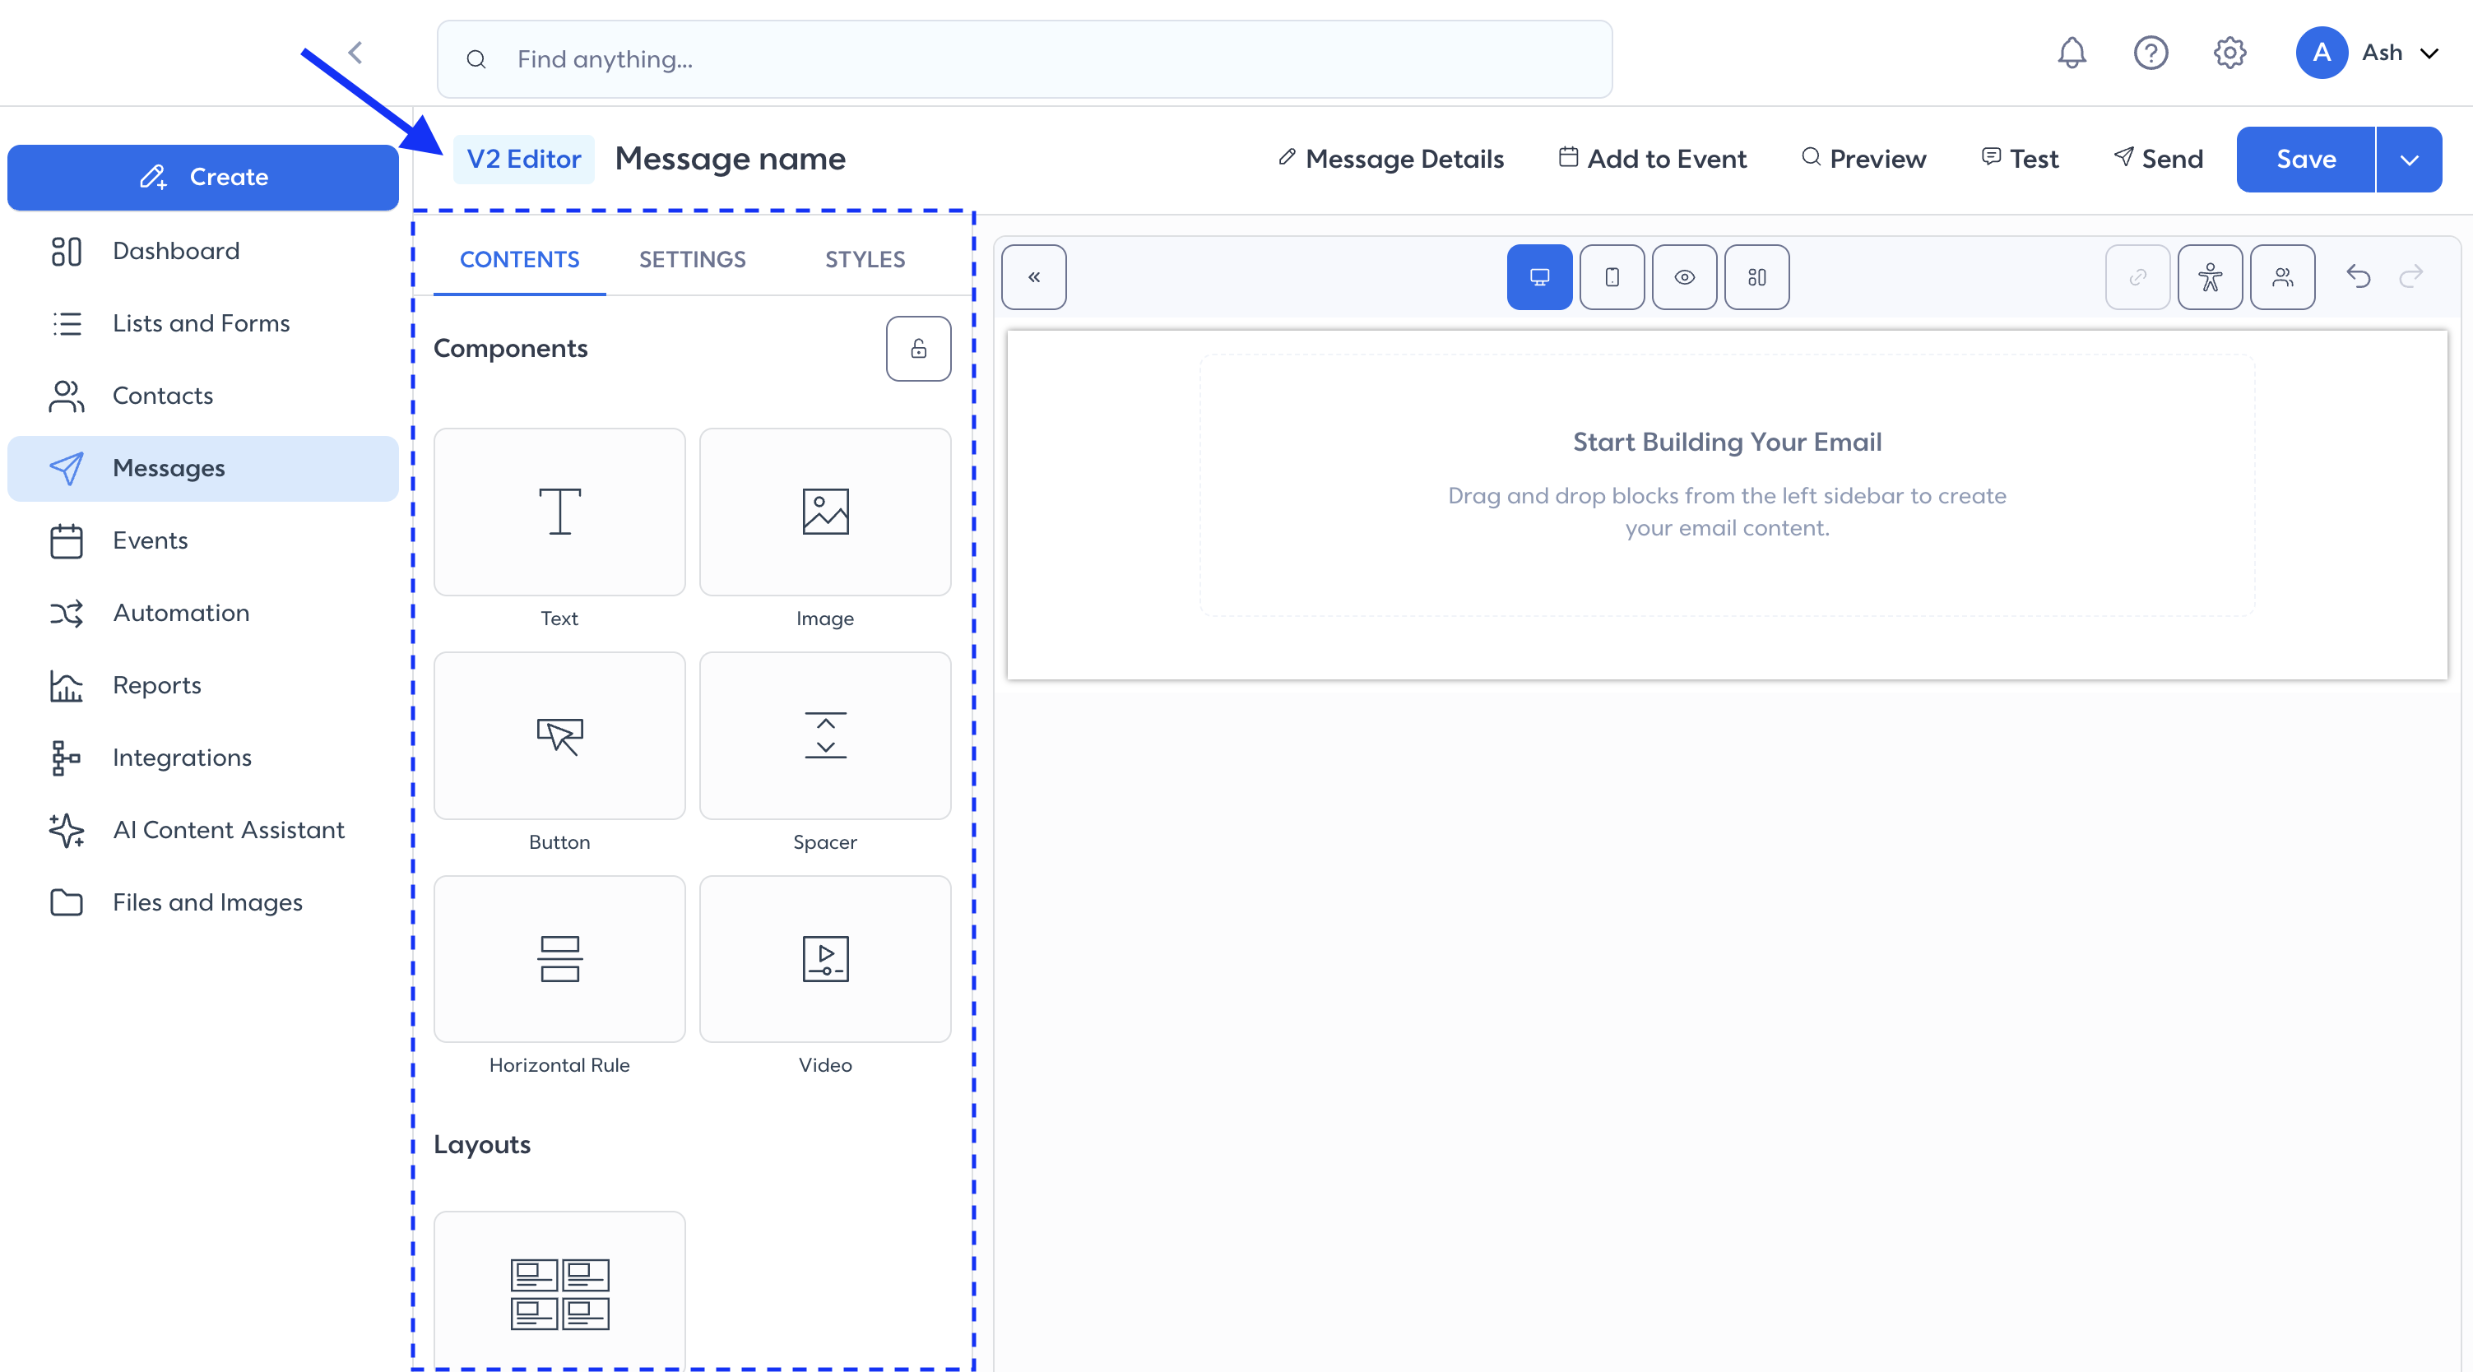Redo the last action
Viewport: 2473px width, 1372px height.
[2411, 276]
